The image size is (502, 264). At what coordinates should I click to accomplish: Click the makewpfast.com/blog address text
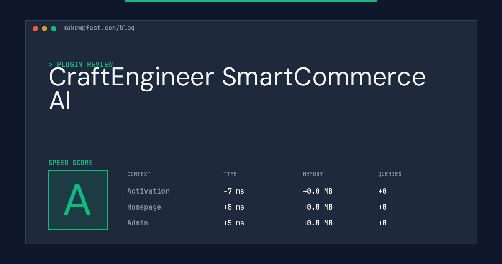99,28
